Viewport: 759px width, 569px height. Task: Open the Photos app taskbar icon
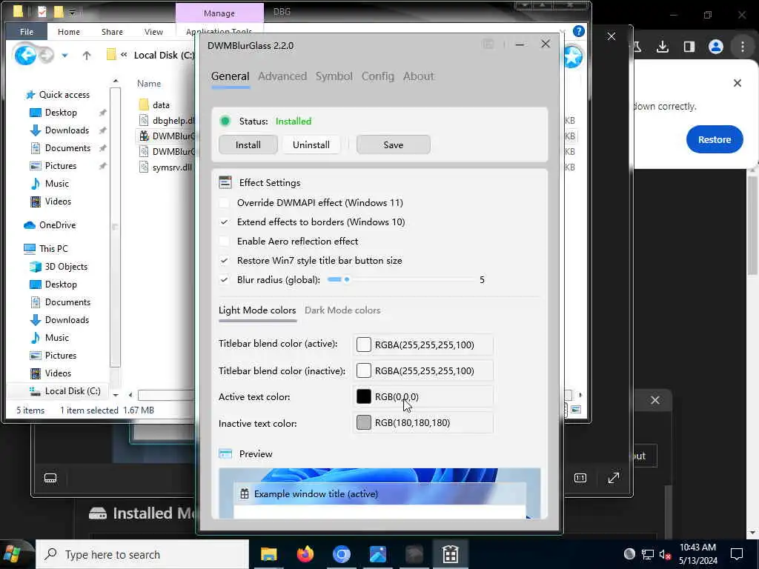(377, 554)
